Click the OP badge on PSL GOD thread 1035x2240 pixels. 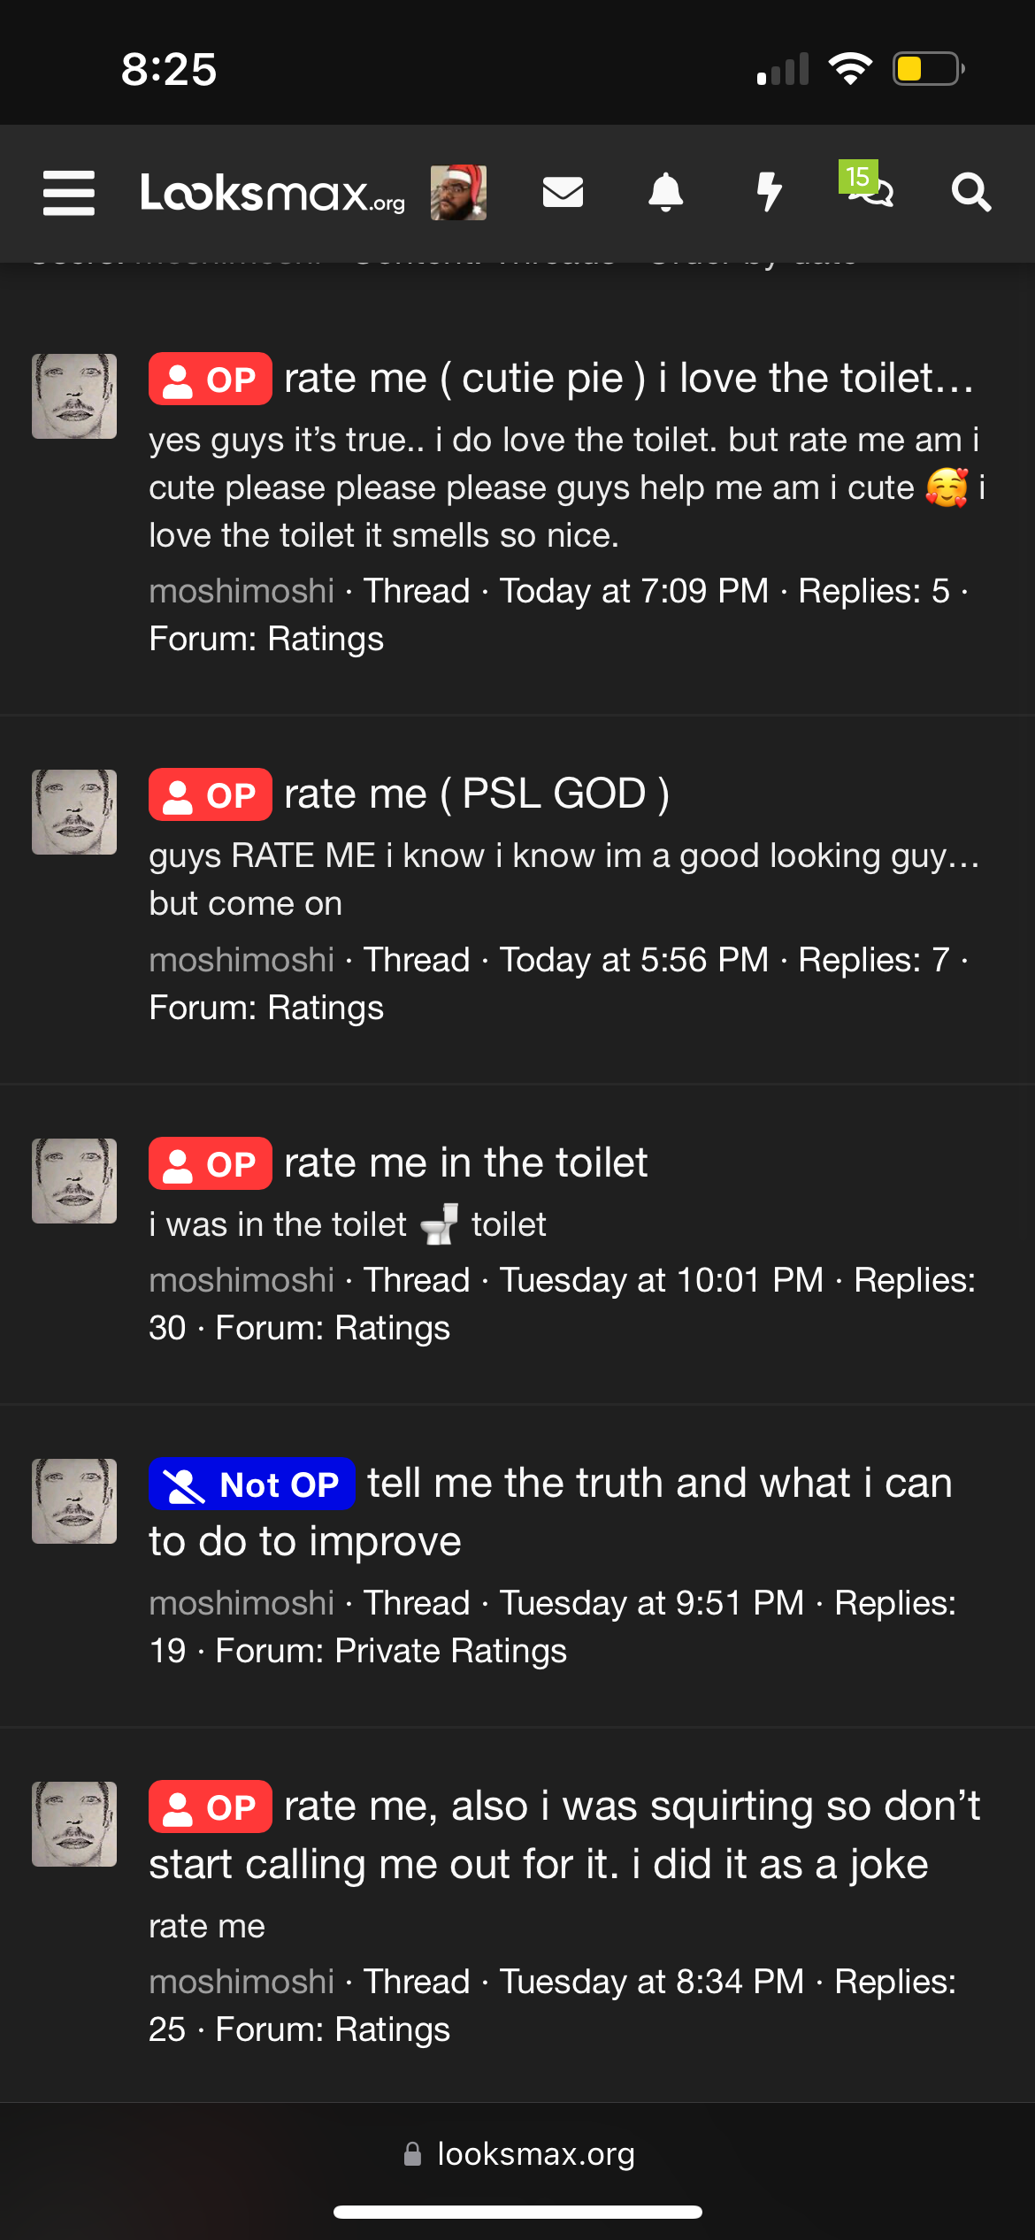point(211,794)
